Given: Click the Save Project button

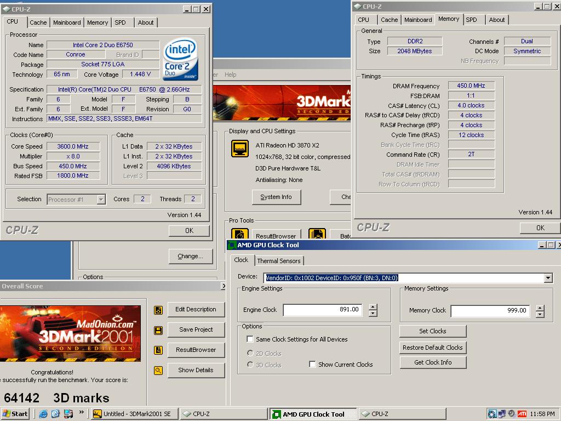Looking at the screenshot, I should (196, 329).
